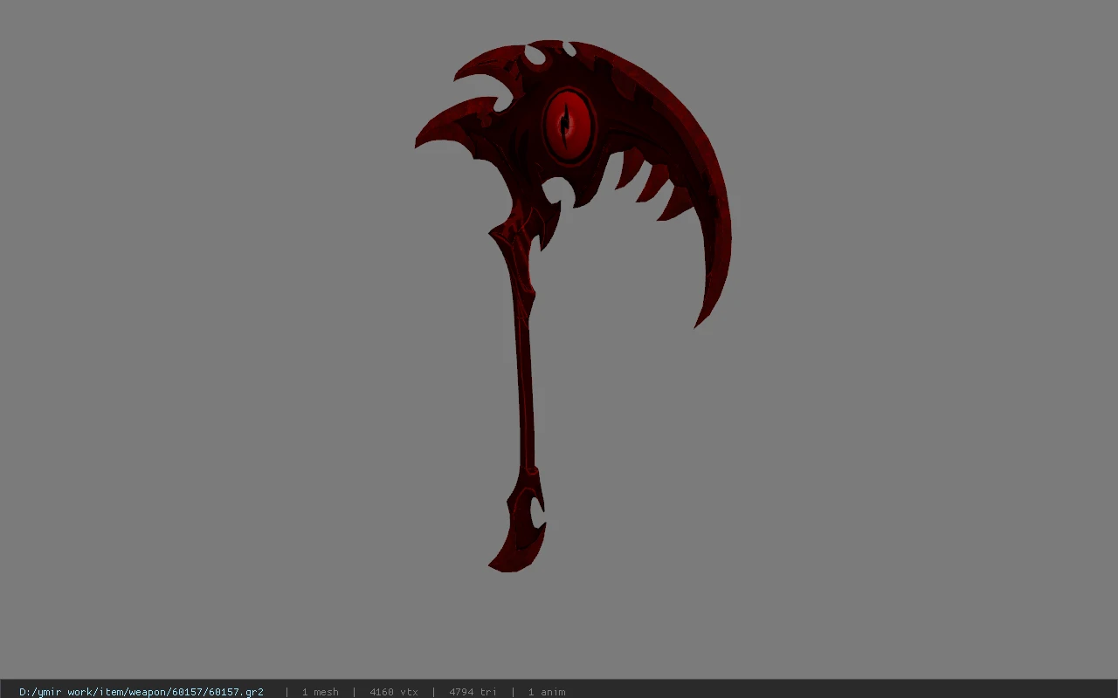Image resolution: width=1118 pixels, height=698 pixels.
Task: Click the '4794 tri' triangle count
Action: [473, 692]
